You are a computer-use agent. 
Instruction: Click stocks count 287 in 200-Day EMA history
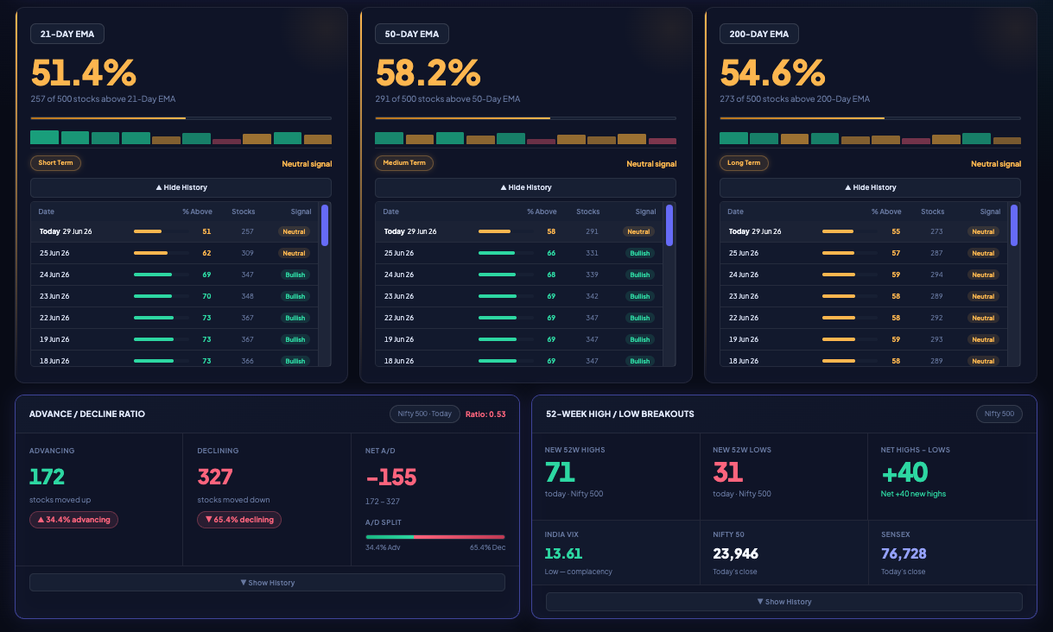click(936, 253)
